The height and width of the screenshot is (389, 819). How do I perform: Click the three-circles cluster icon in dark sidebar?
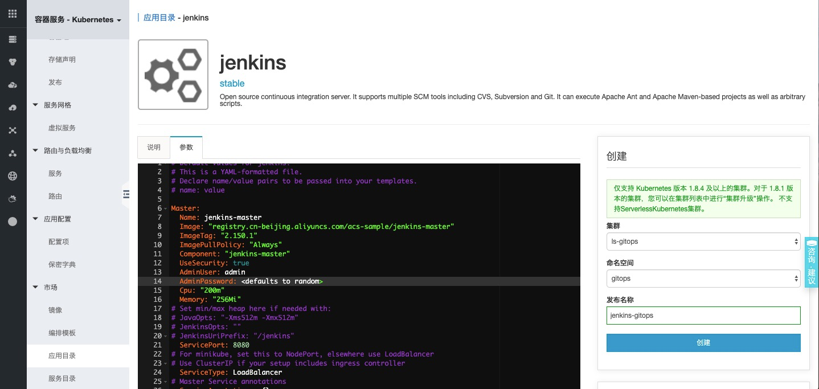[13, 62]
